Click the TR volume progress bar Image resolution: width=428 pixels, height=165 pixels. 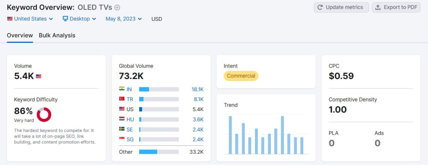pos(159,99)
